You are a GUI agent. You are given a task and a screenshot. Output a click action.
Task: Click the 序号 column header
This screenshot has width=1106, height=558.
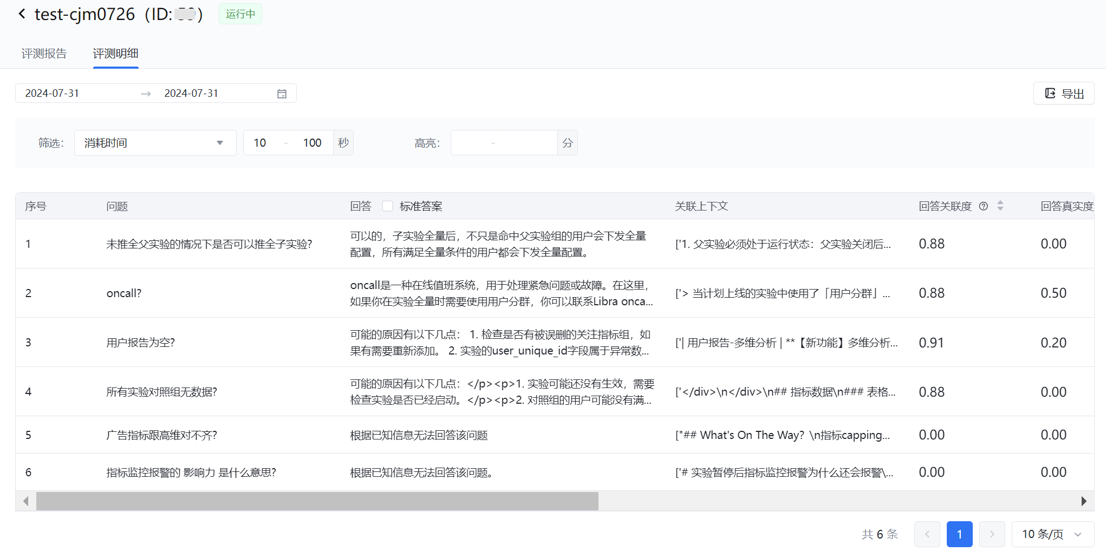pyautogui.click(x=36, y=206)
